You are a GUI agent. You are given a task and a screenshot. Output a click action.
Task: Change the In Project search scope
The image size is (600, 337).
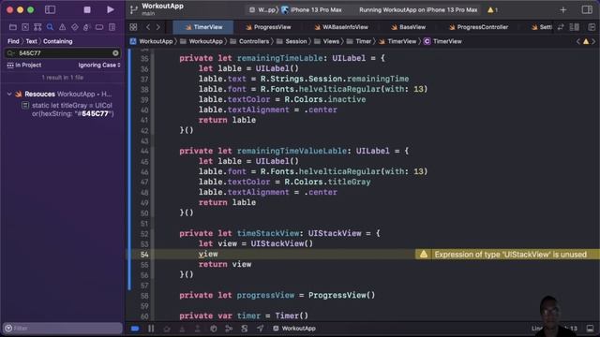point(24,65)
